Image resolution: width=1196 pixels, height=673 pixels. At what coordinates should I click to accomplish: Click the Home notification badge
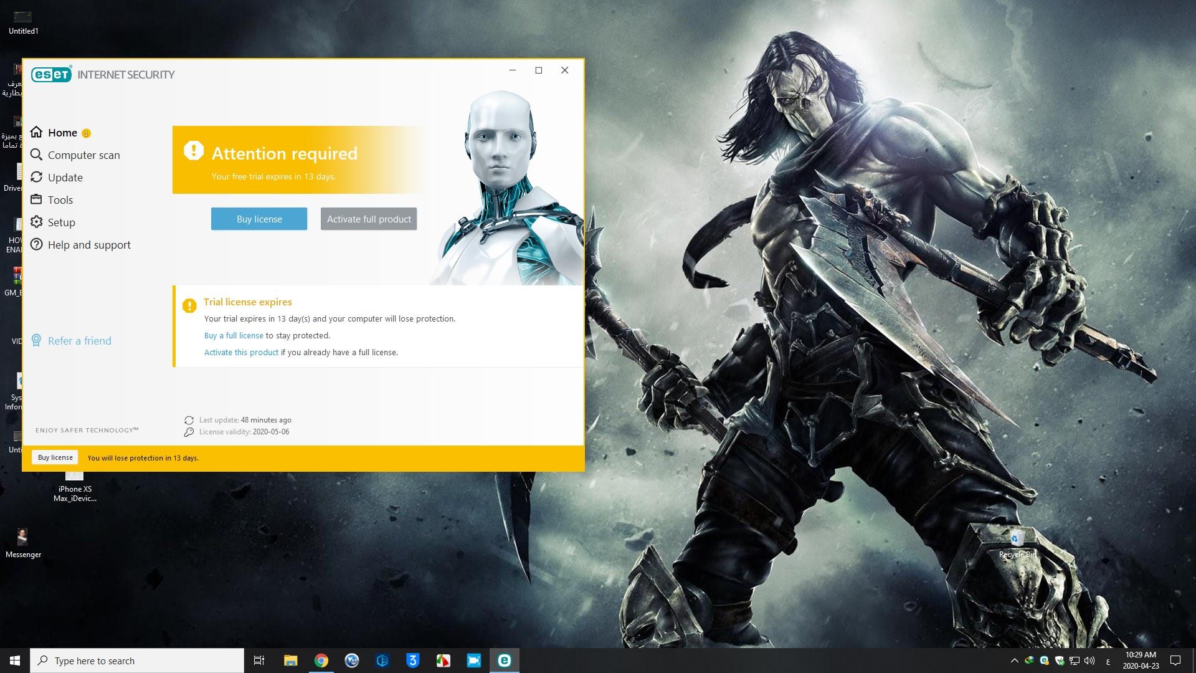point(87,133)
